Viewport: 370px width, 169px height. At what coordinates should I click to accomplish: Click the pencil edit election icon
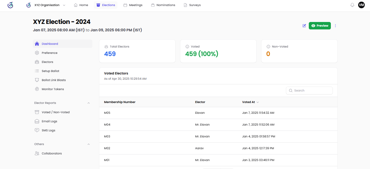[304, 26]
